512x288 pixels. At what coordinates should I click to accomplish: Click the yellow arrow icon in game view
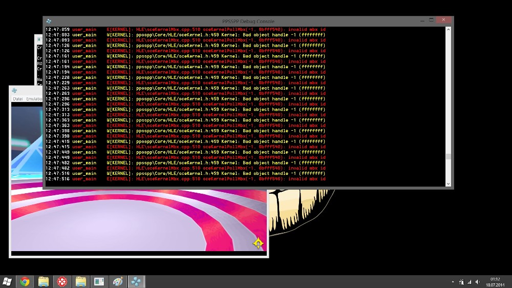(x=258, y=243)
